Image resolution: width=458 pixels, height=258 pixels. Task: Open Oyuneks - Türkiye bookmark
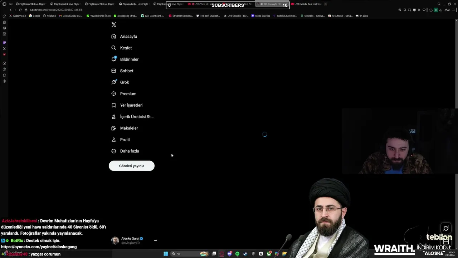coord(313,16)
